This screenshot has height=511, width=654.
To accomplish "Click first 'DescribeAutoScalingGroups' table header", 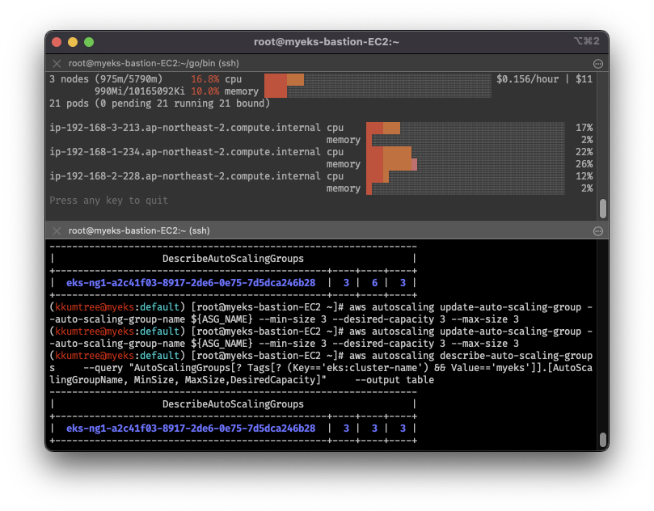I will (x=233, y=259).
